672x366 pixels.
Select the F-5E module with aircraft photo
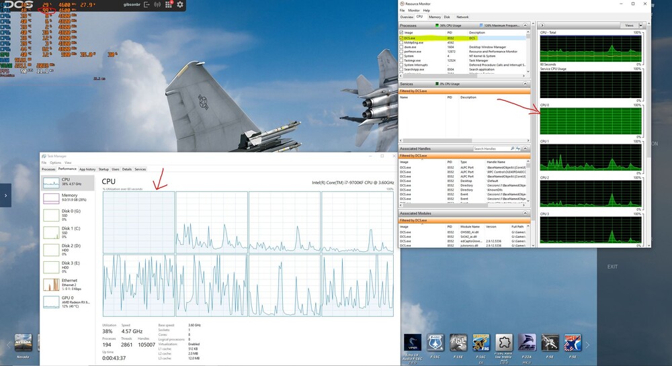point(550,343)
